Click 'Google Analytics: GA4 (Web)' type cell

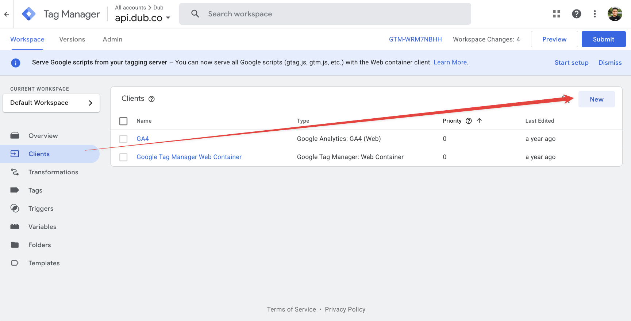point(339,139)
